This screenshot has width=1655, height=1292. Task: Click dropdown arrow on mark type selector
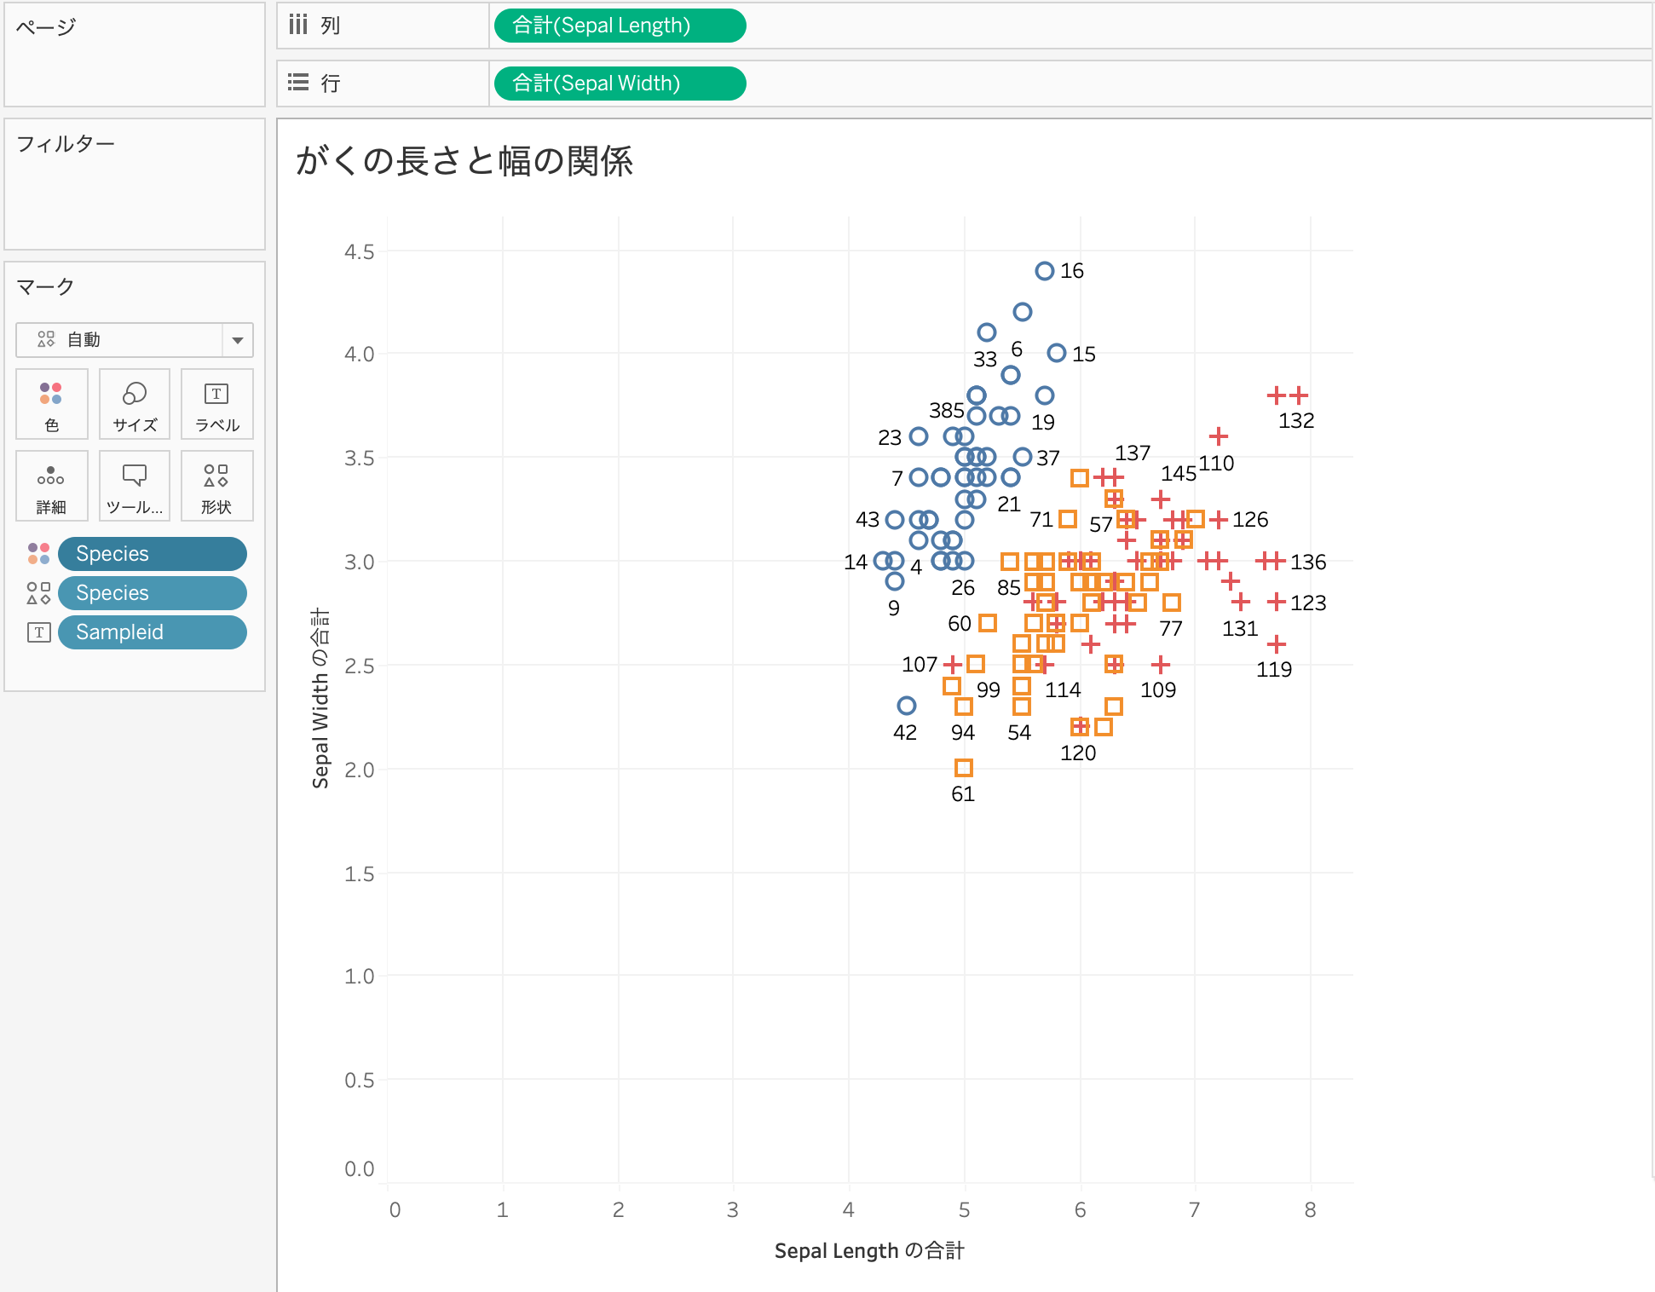point(238,340)
